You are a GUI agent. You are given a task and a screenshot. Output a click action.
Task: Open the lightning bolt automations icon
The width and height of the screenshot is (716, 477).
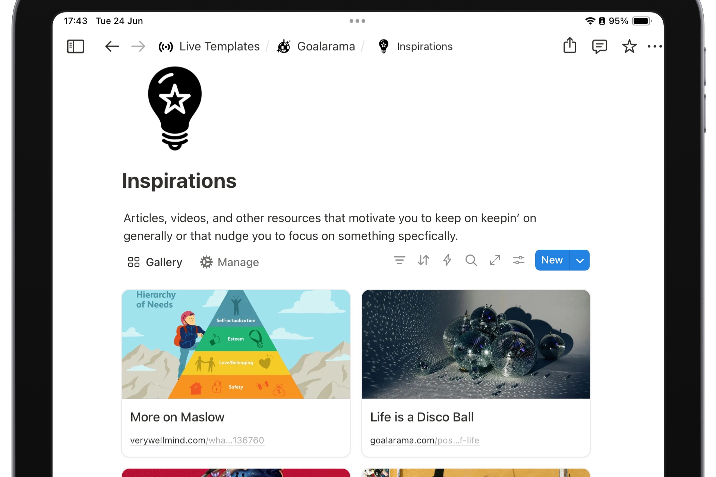click(447, 260)
